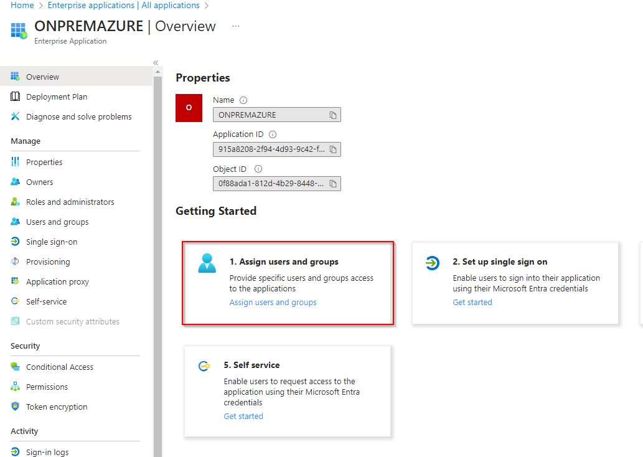Click the Self service card key icon

(x=204, y=366)
